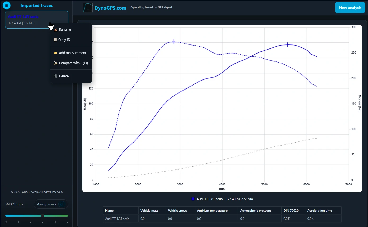368x227 pixels.
Task: Click the power peak marker on solid curve
Action: pos(287,45)
